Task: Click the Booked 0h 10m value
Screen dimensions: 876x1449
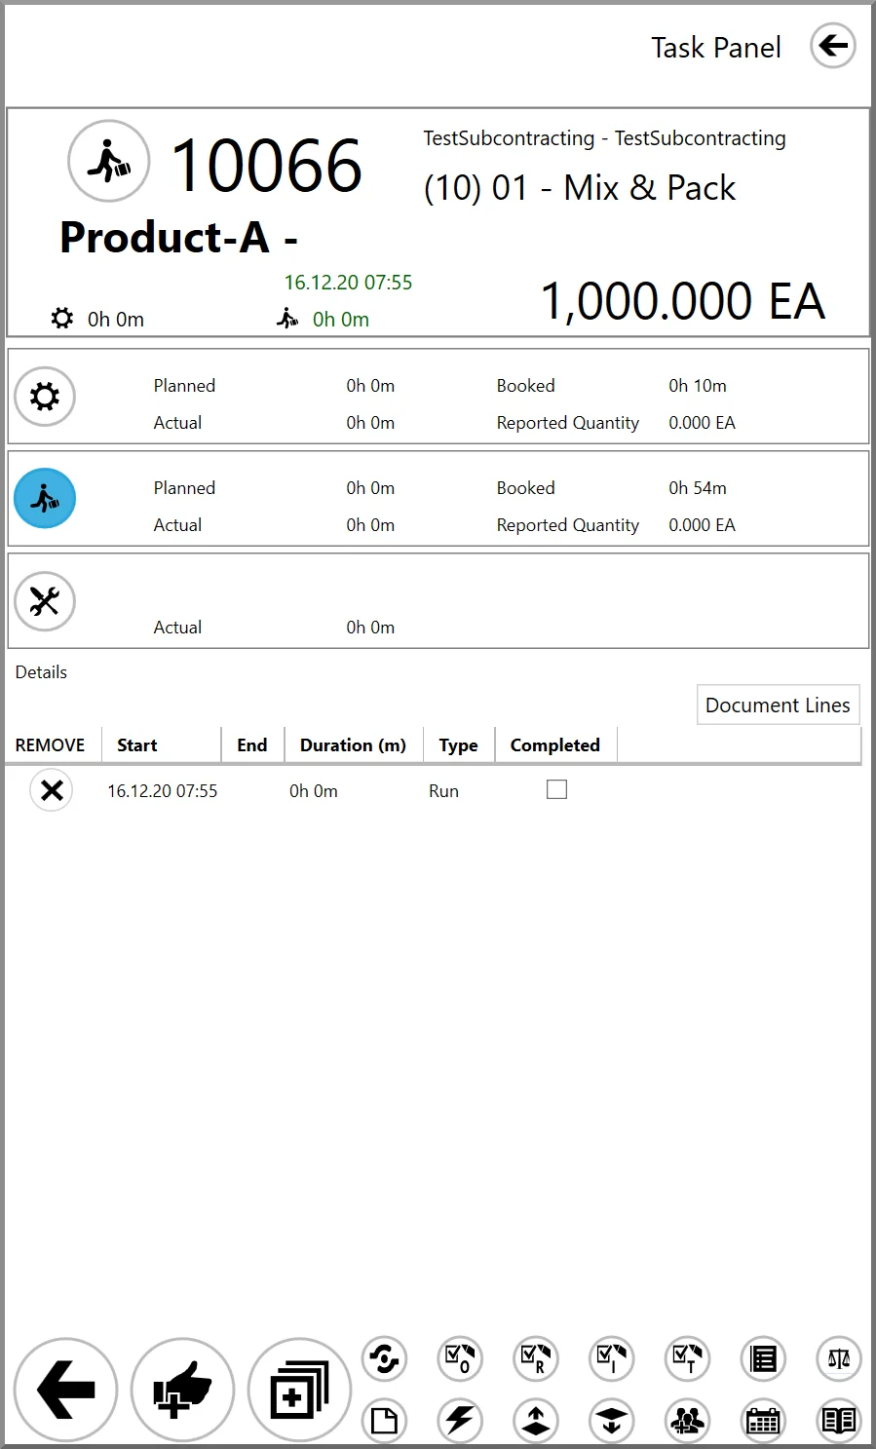Action: point(698,386)
